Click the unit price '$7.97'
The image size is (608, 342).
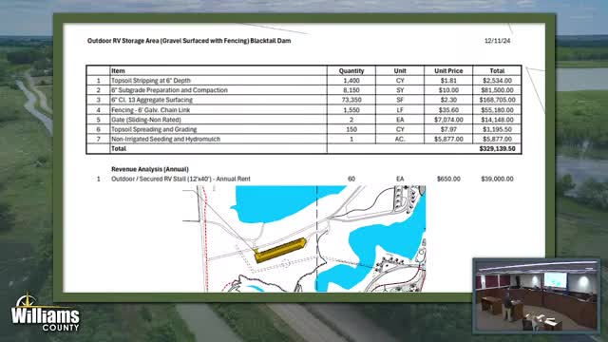pos(448,129)
